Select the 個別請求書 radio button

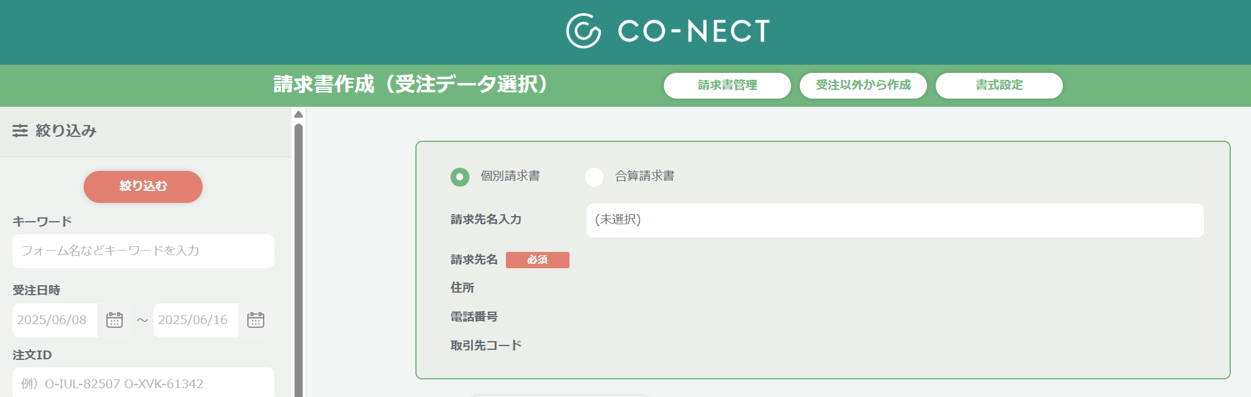[460, 177]
